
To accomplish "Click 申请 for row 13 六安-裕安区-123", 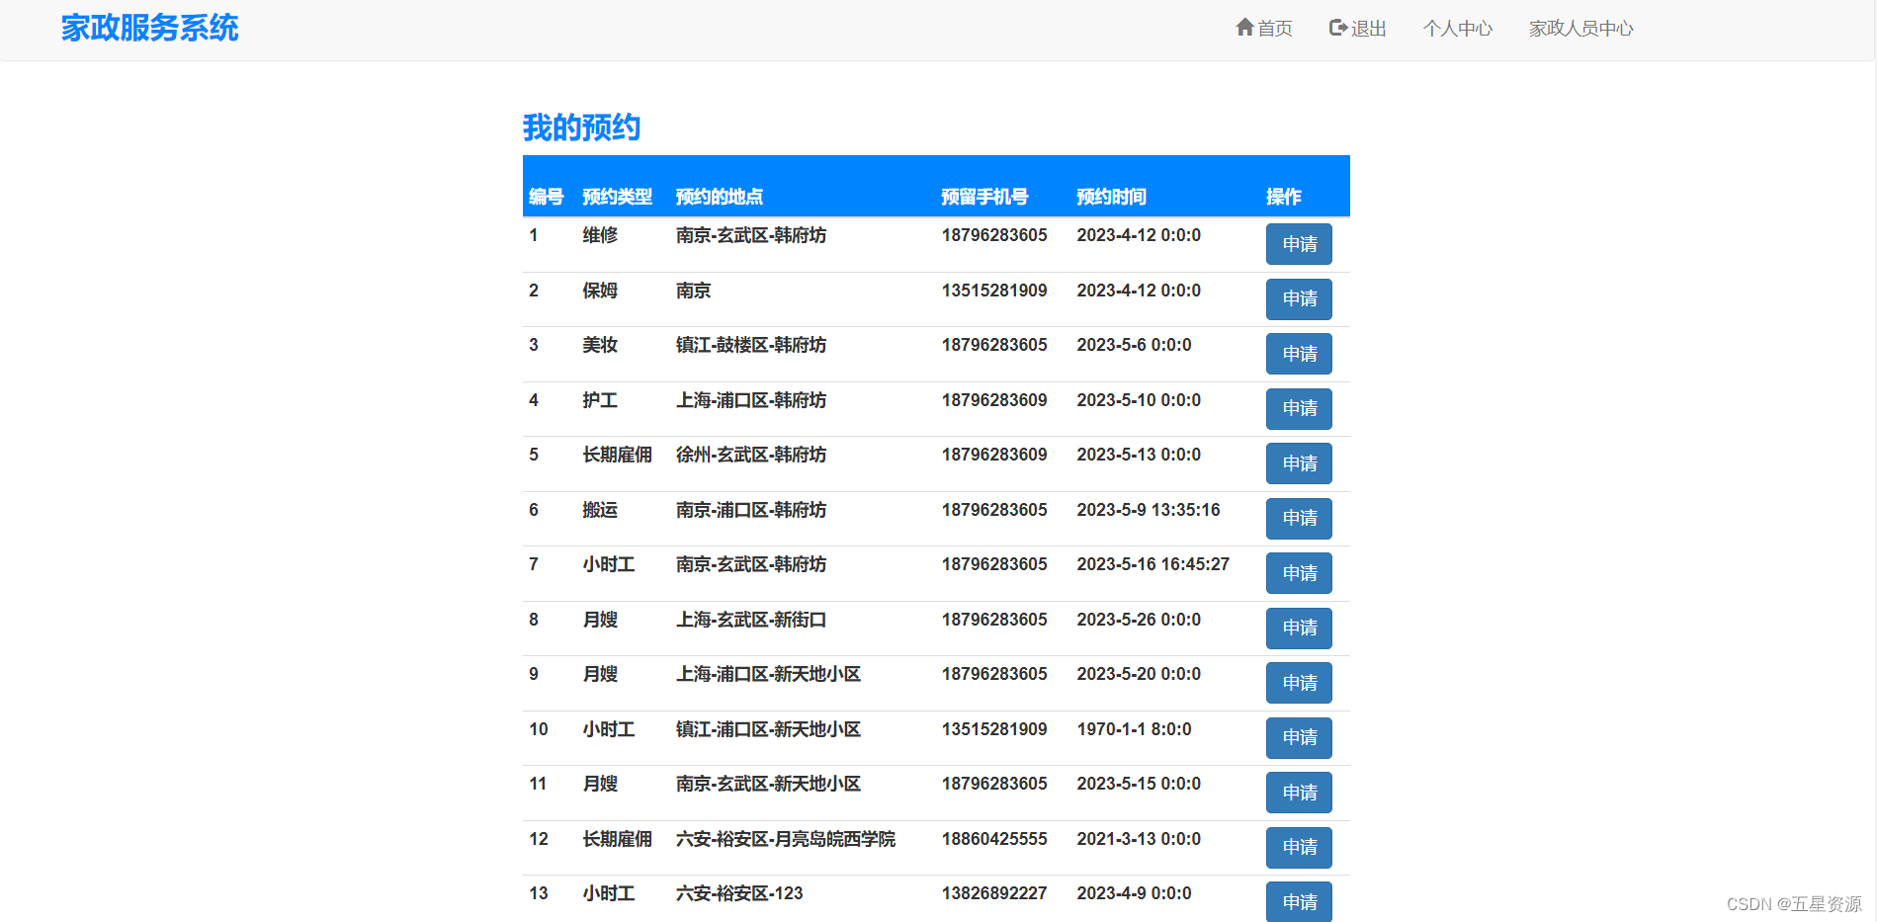I will pos(1299,901).
